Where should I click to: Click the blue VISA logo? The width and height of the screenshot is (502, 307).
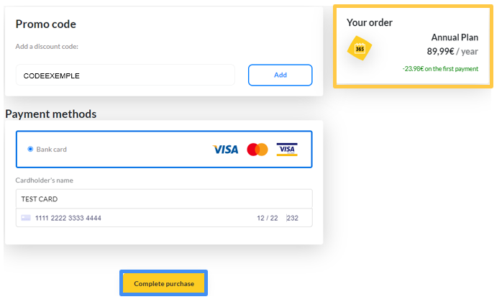pos(226,150)
